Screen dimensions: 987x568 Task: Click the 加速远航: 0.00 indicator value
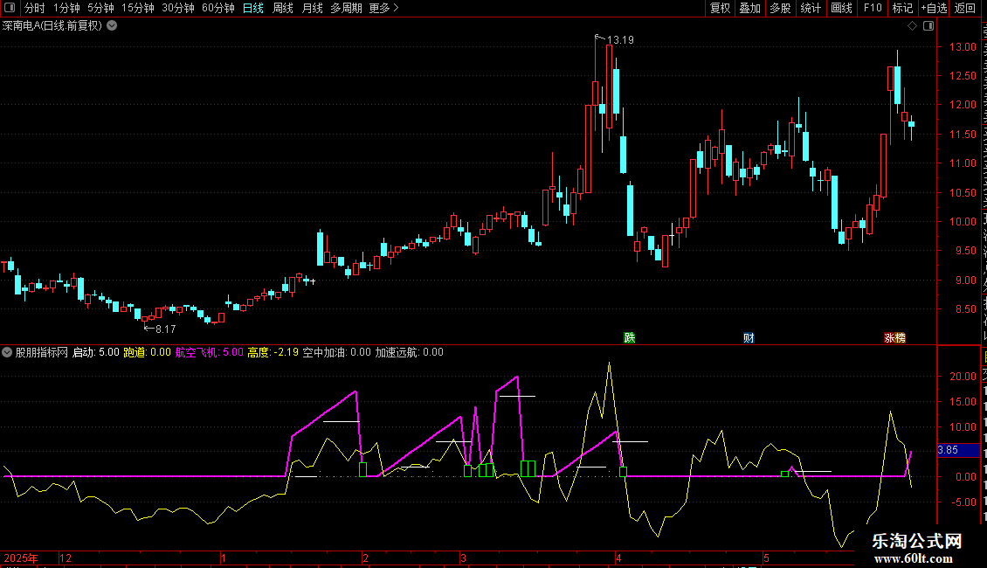click(409, 353)
